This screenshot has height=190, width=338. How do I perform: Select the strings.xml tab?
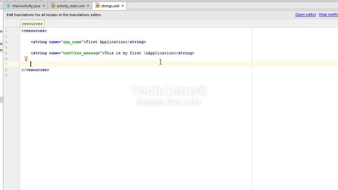(x=110, y=6)
